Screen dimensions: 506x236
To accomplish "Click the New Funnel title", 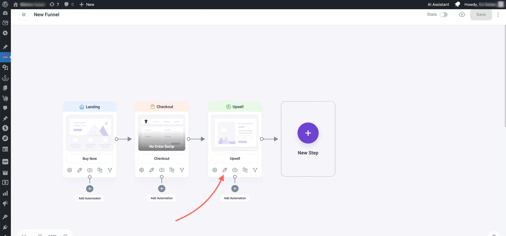I will (x=47, y=15).
